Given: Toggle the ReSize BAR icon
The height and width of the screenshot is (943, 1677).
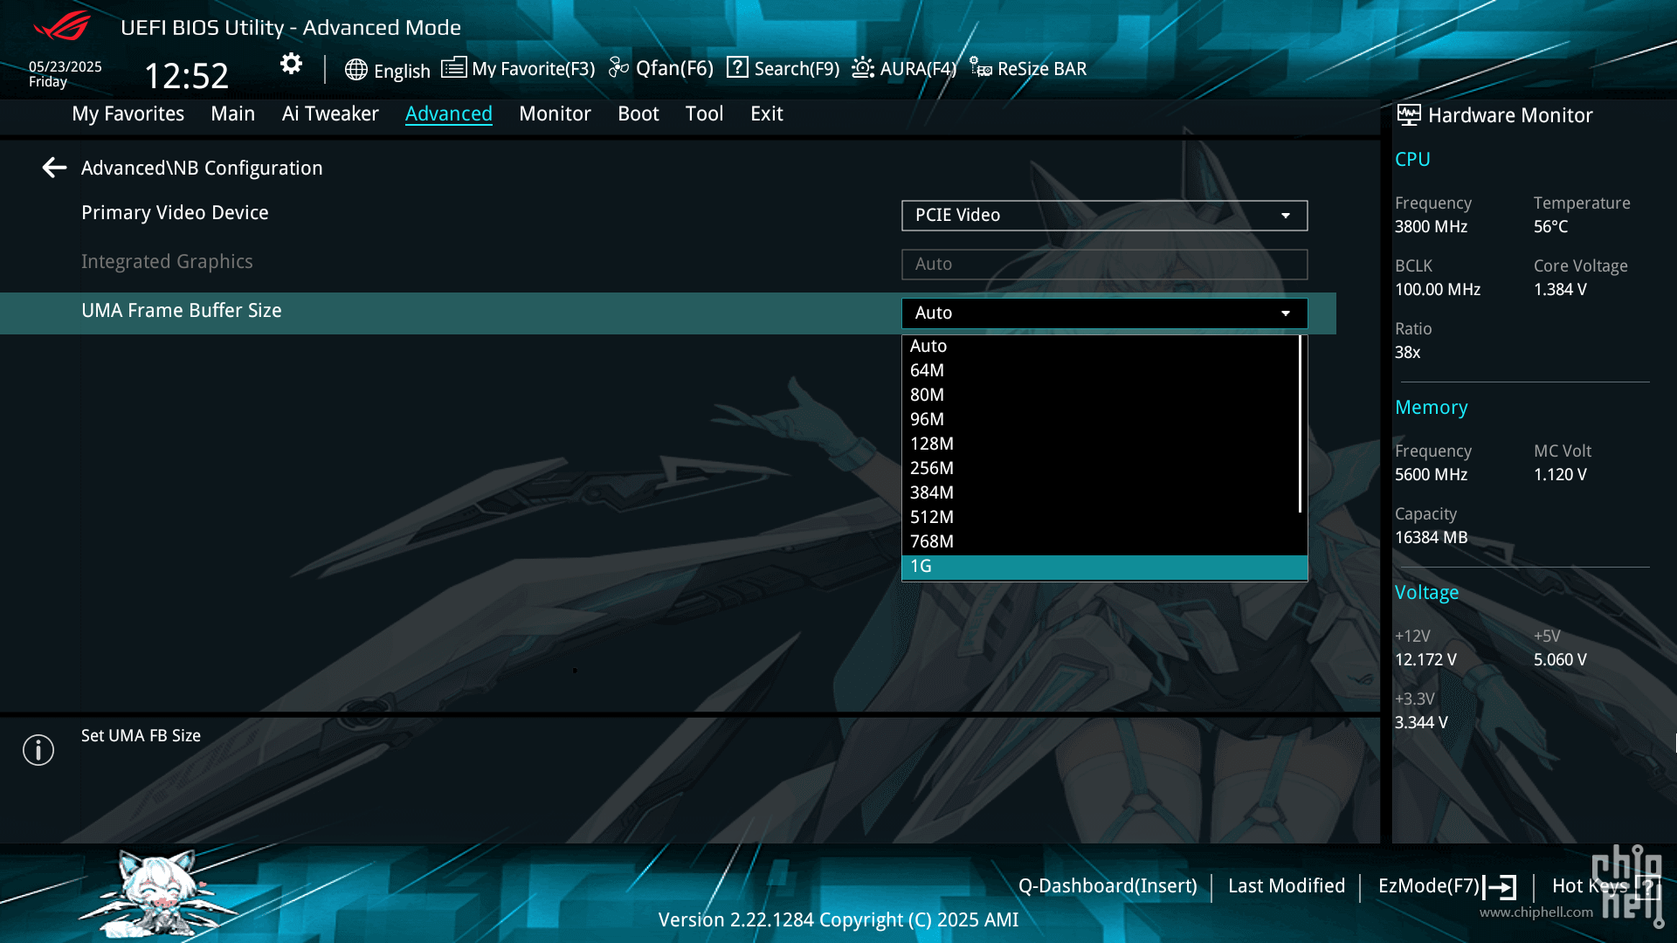Looking at the screenshot, I should pyautogui.click(x=981, y=67).
